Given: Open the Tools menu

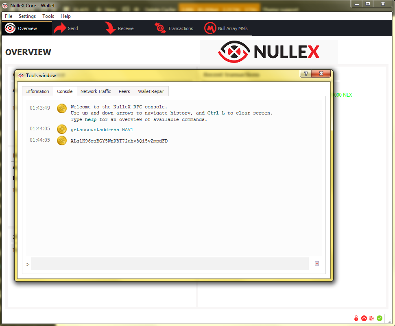Looking at the screenshot, I should tap(48, 16).
